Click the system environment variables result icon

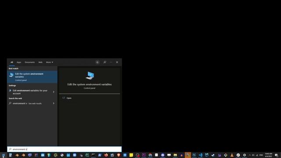coord(11,75)
